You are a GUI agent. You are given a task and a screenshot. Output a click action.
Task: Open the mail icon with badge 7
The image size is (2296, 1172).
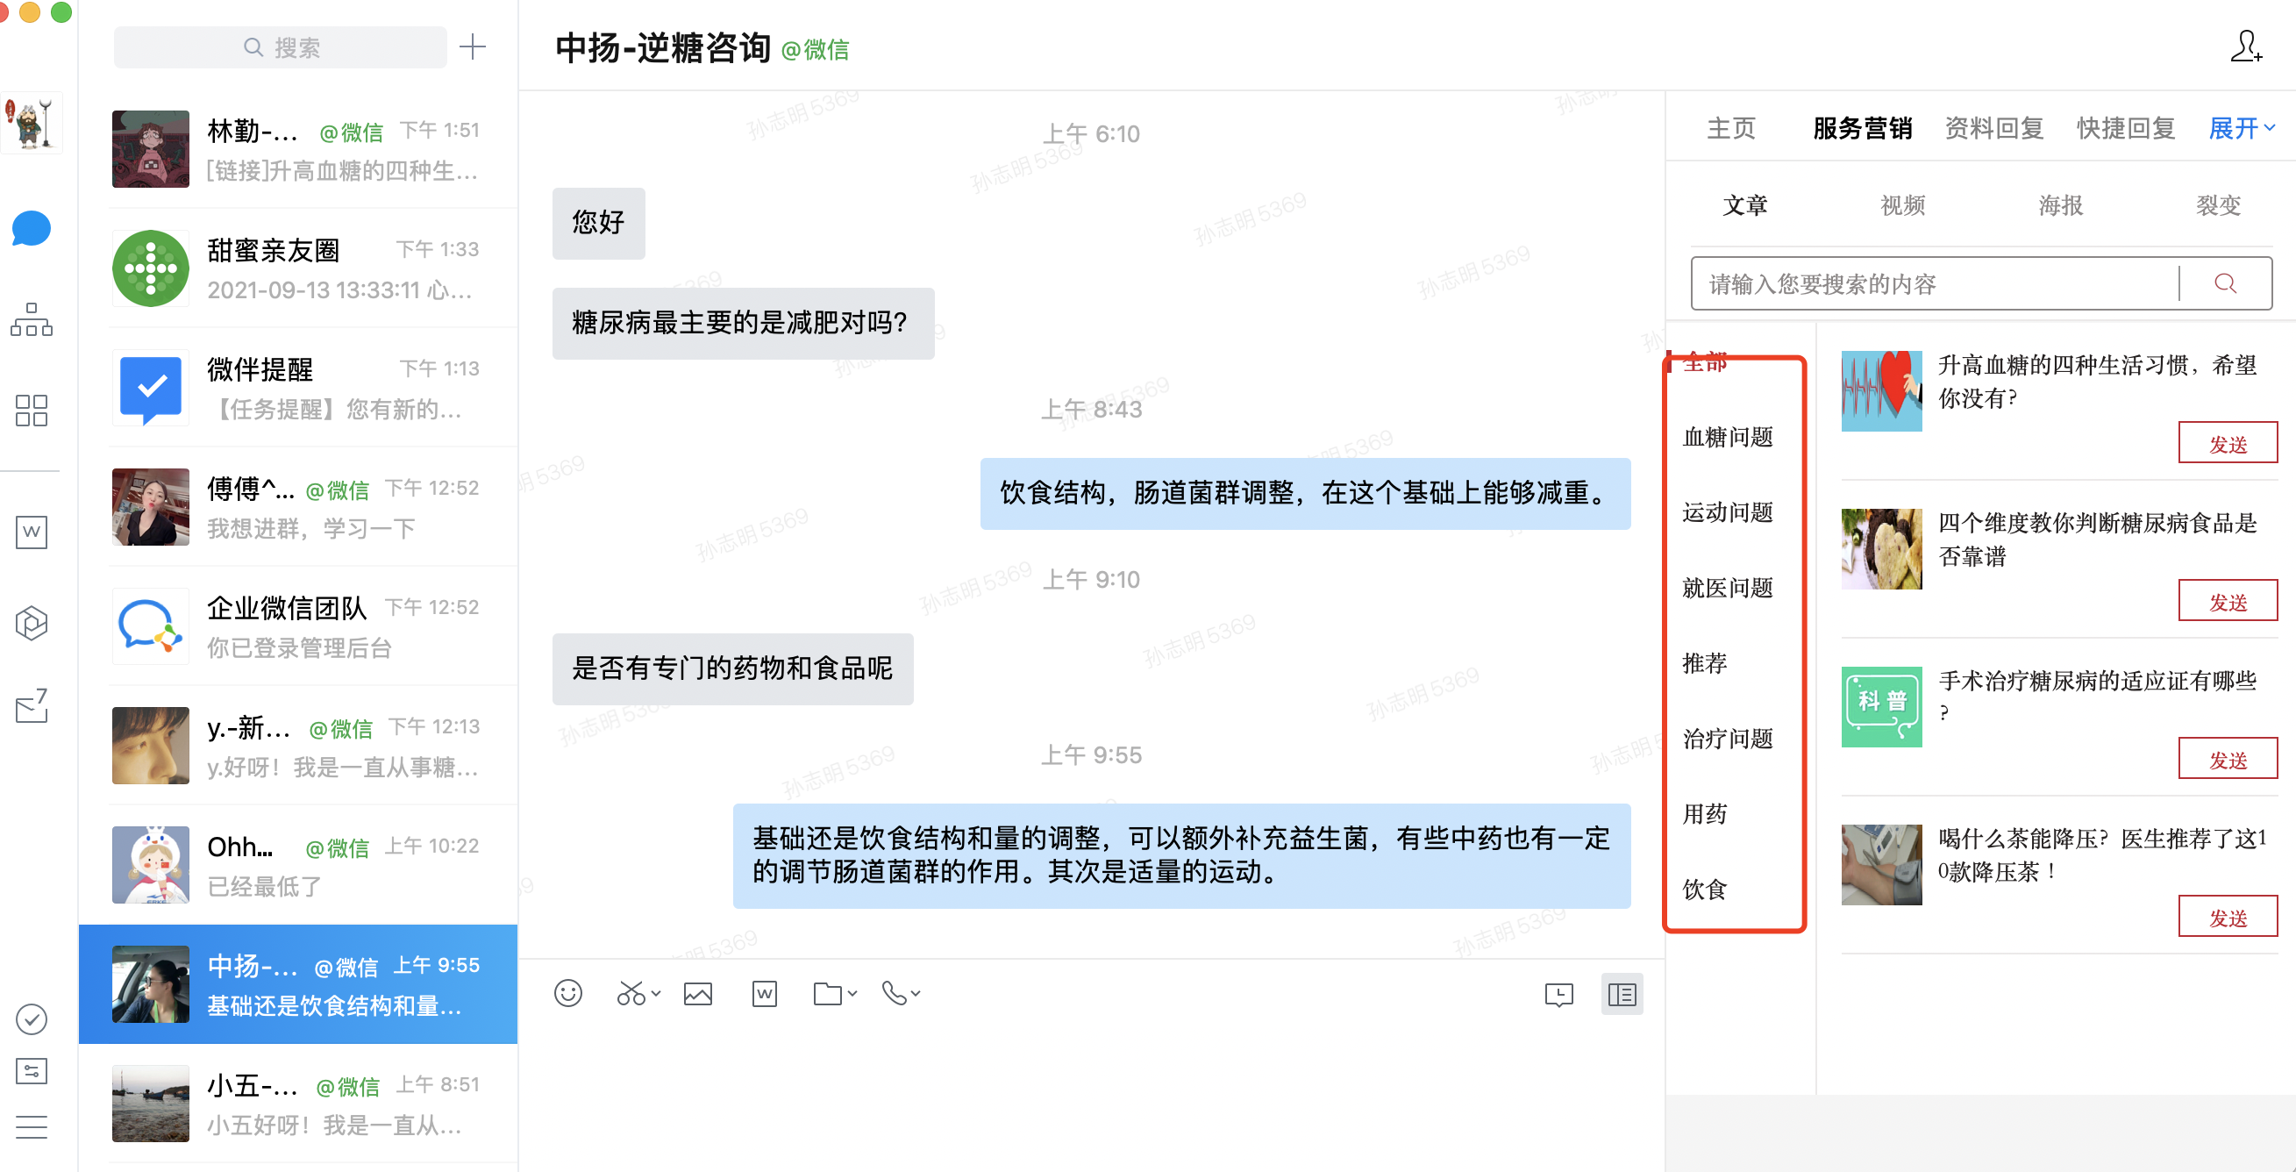click(32, 706)
